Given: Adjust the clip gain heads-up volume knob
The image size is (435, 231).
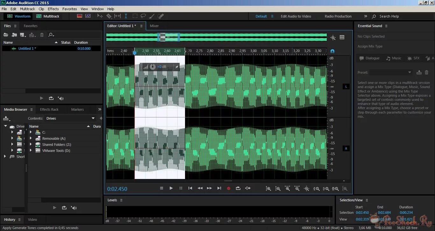Looking at the screenshot, I should [x=153, y=67].
